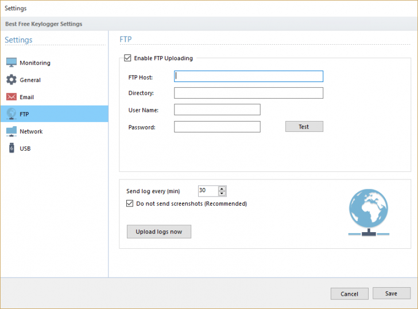The image size is (418, 309).
Task: Uncheck Do not send screenshots option
Action: point(130,204)
